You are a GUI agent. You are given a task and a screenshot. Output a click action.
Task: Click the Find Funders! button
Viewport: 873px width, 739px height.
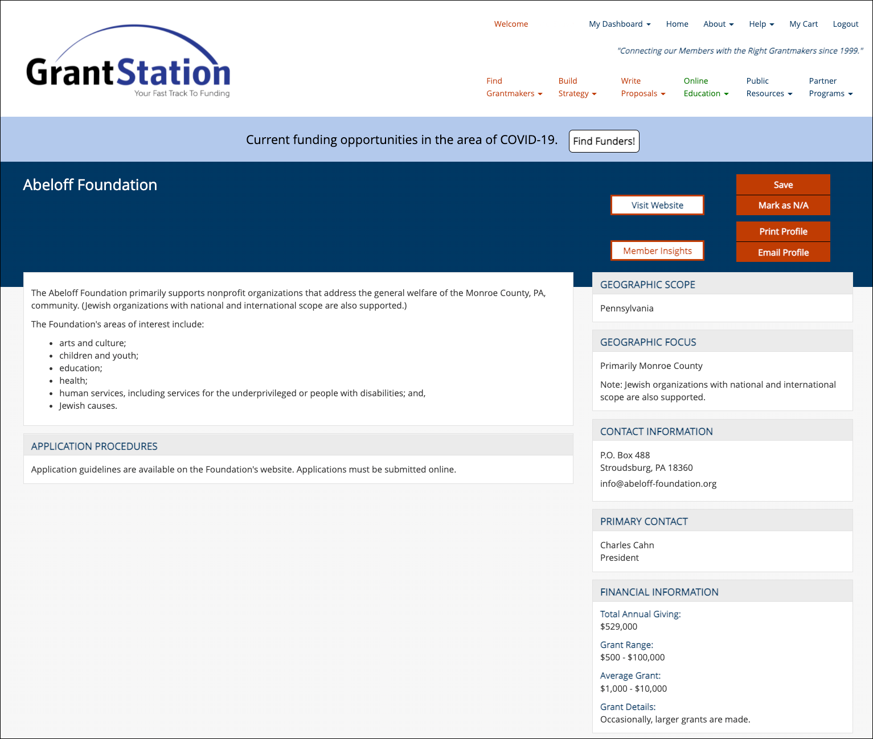pos(604,141)
